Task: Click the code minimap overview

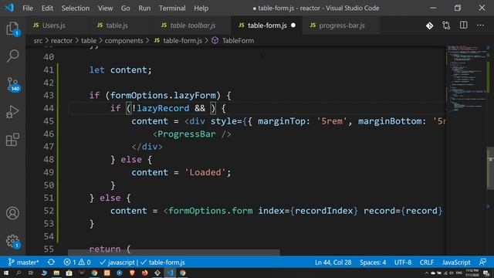Action: tap(466, 79)
